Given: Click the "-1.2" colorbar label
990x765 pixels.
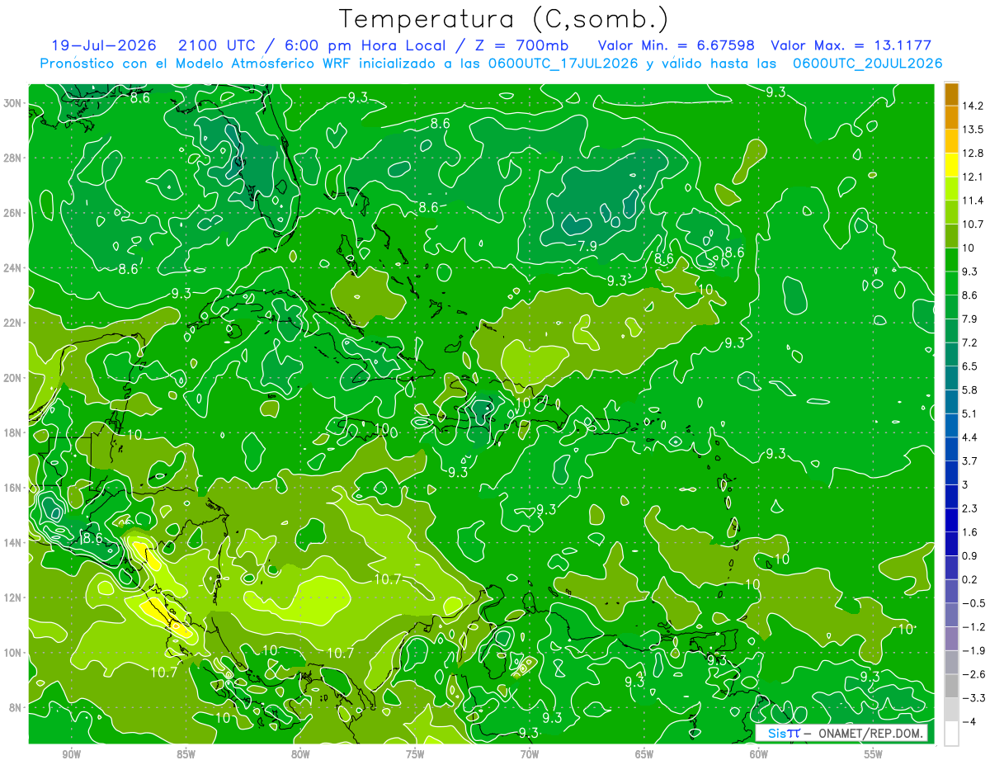Looking at the screenshot, I should (x=973, y=627).
